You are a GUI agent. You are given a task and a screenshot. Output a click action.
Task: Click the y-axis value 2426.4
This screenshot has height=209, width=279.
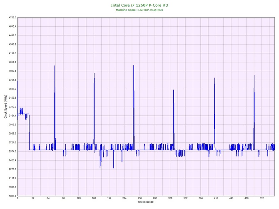(12, 160)
